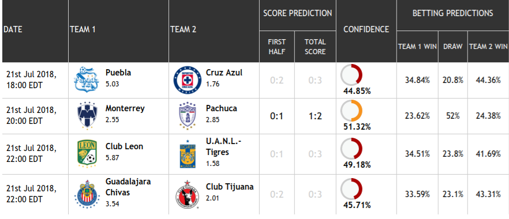The height and width of the screenshot is (219, 509).
Task: Click the 44.85% confidence gauge
Action: 351,75
